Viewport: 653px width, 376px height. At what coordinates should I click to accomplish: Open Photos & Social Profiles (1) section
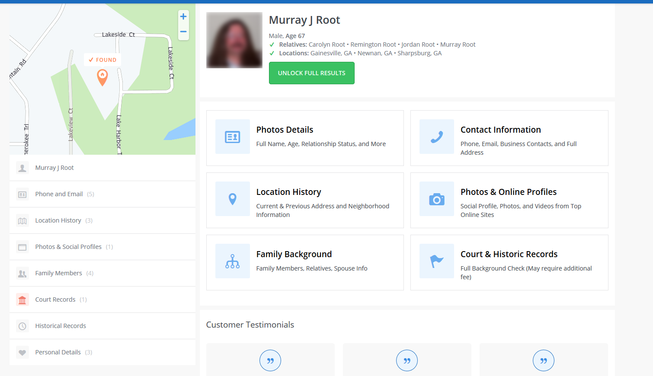[102, 247]
